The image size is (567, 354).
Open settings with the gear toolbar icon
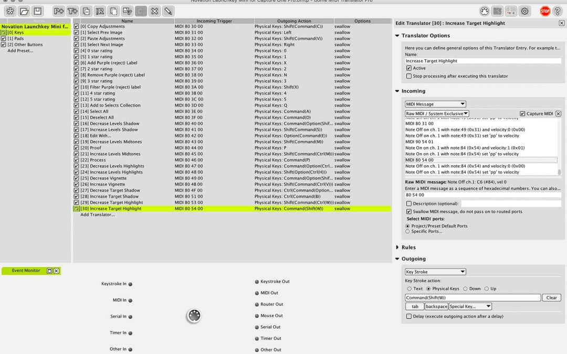tap(524, 11)
